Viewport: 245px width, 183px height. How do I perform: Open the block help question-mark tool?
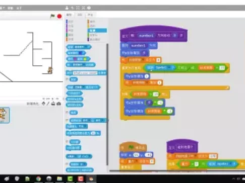pyautogui.click(x=89, y=8)
